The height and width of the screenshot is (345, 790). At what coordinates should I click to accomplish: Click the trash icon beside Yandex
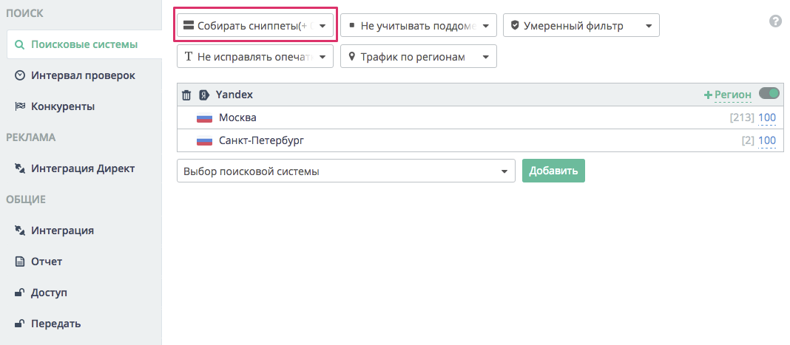[186, 95]
